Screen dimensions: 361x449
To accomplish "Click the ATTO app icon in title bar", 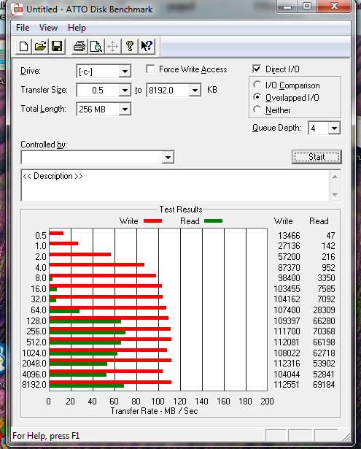I will click(x=17, y=9).
